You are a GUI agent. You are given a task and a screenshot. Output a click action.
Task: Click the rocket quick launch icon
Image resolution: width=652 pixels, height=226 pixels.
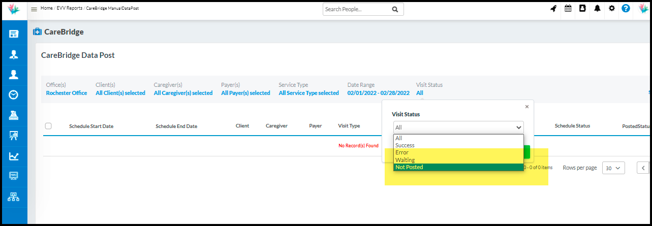(x=553, y=9)
